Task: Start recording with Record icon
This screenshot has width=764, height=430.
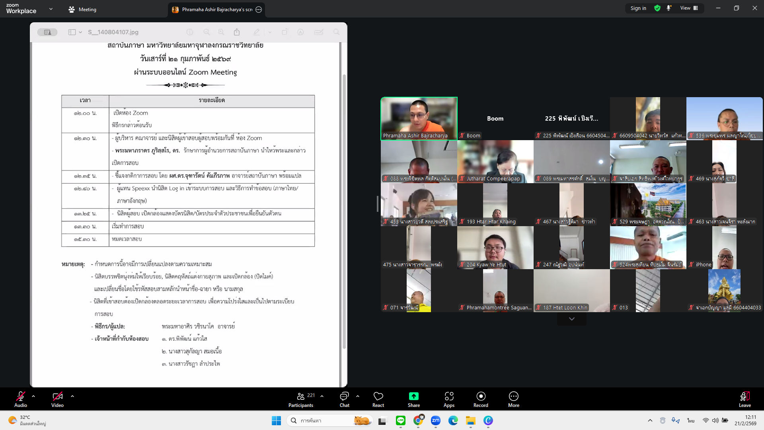Action: tap(481, 397)
